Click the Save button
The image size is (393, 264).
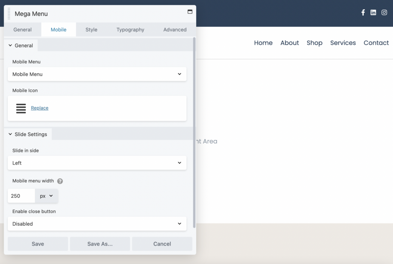[x=38, y=244]
